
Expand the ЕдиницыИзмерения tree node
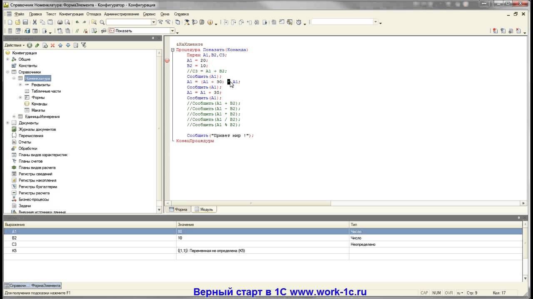pyautogui.click(x=14, y=117)
